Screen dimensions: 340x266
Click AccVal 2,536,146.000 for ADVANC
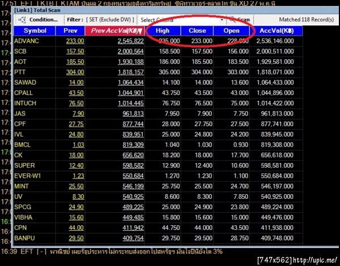pyautogui.click(x=275, y=41)
